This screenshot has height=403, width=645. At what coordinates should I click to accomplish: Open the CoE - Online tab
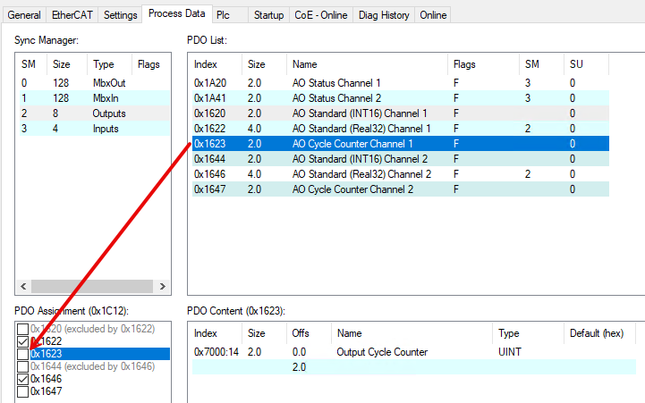coord(321,15)
